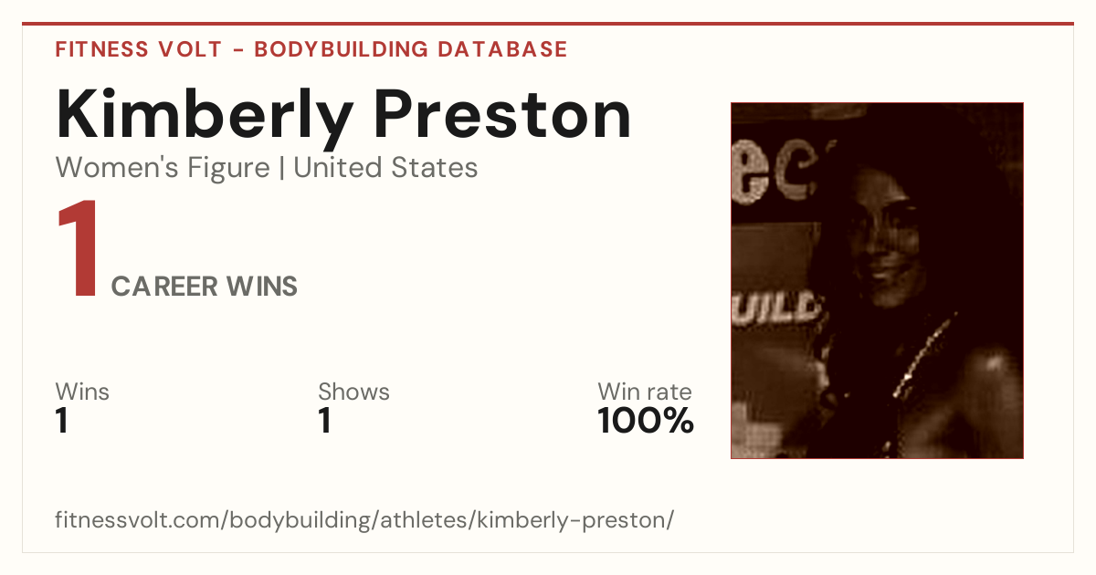Open the fitnessvolt.com athlete URL link
Viewport: 1096px width, 575px height.
click(x=364, y=521)
